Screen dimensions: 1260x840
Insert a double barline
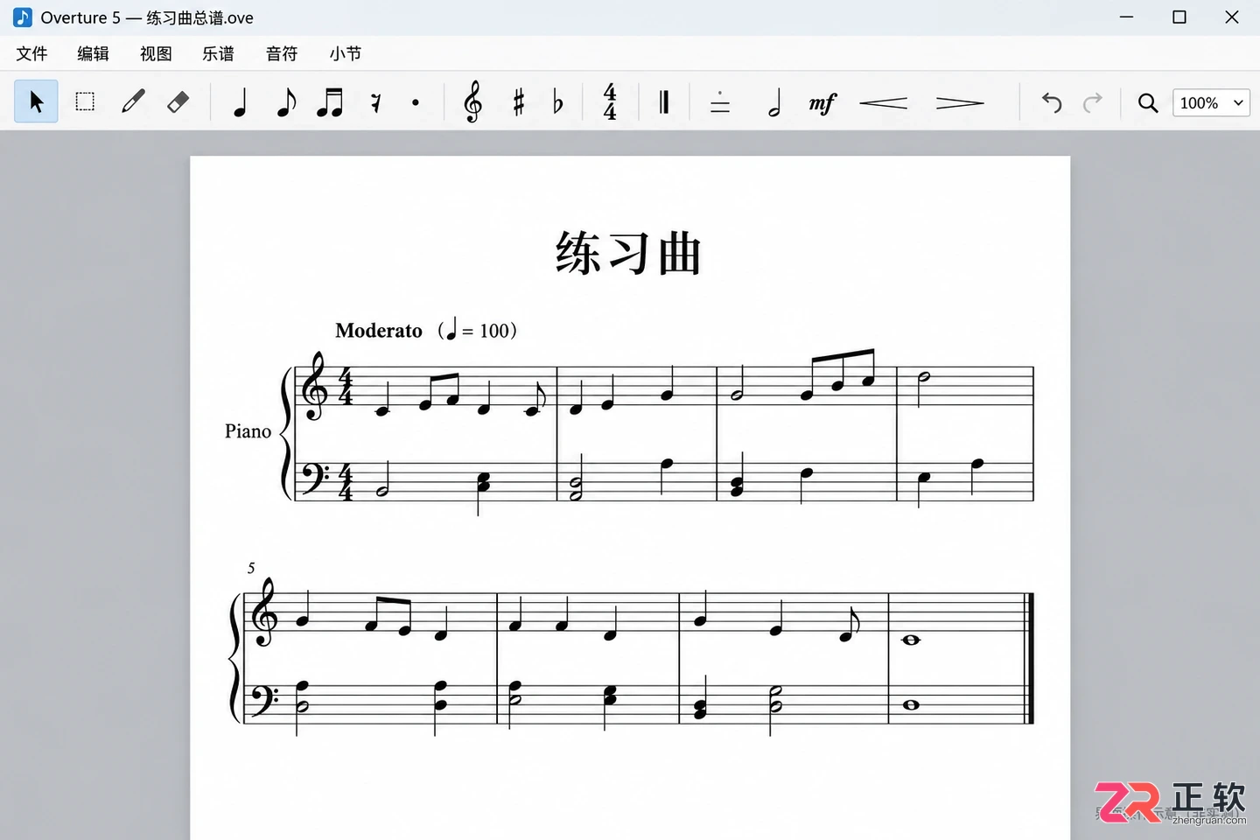click(x=664, y=102)
